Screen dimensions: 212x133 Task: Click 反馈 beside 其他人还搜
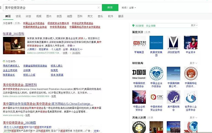151,118
